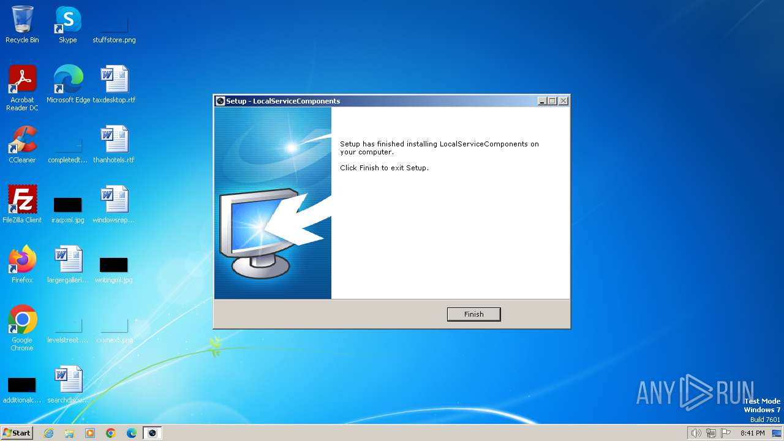Click the Show Desktop button
This screenshot has height=441, width=784.
click(777, 433)
